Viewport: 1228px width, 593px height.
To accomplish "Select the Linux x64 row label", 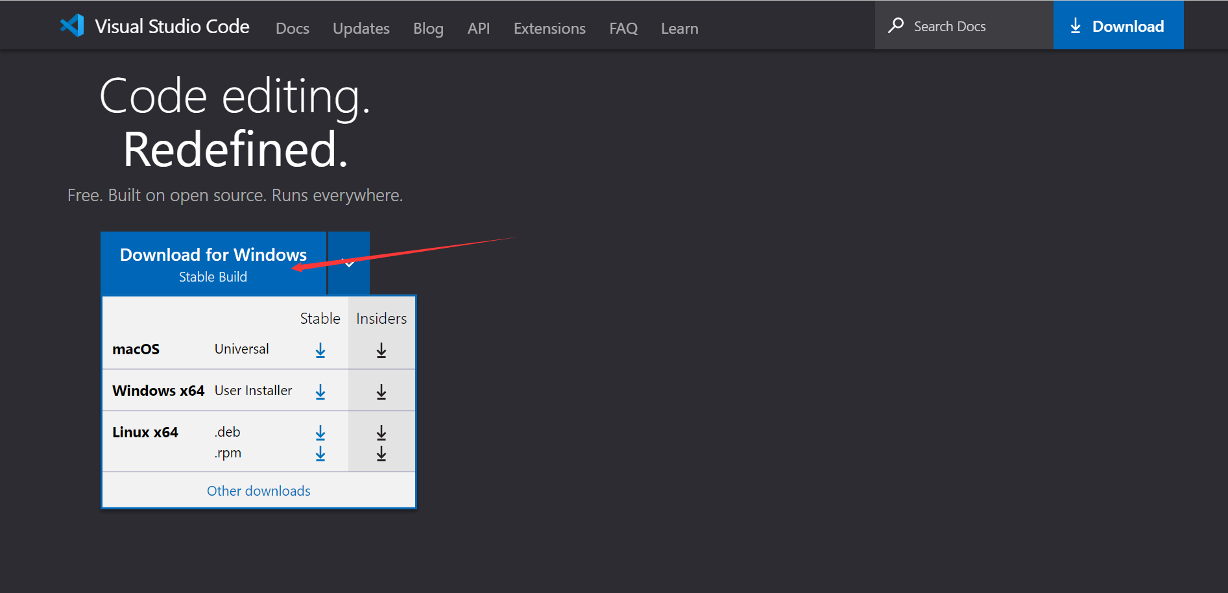I will click(145, 432).
